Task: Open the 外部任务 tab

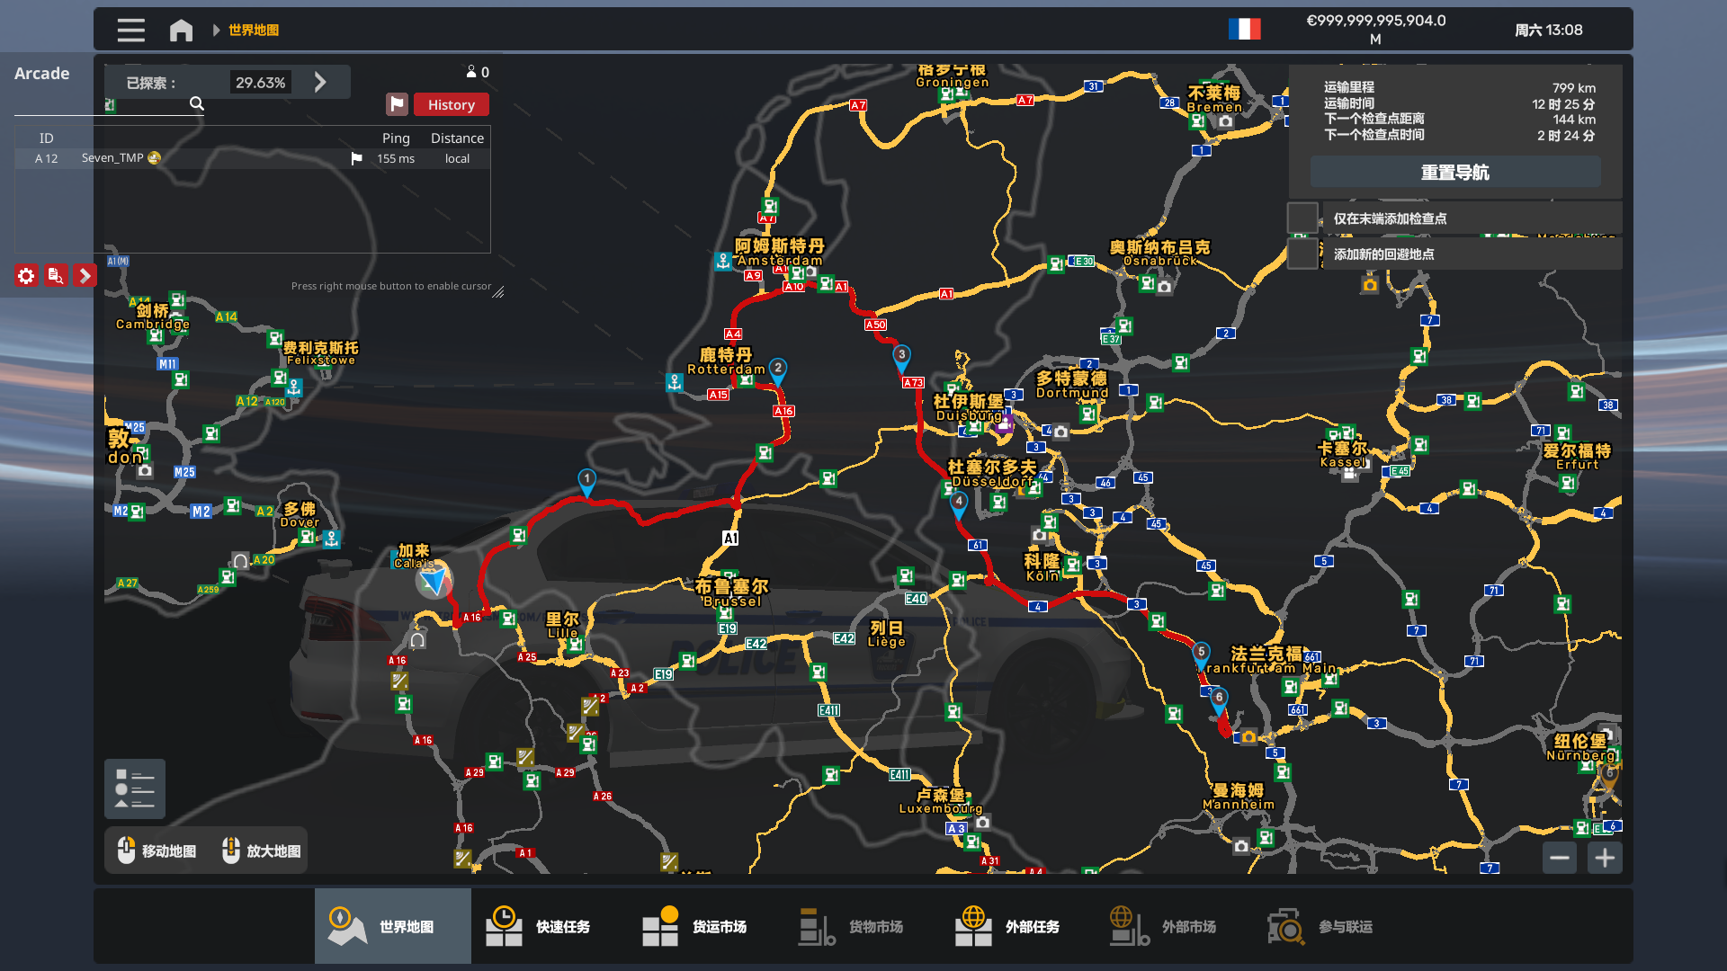Action: click(1018, 926)
